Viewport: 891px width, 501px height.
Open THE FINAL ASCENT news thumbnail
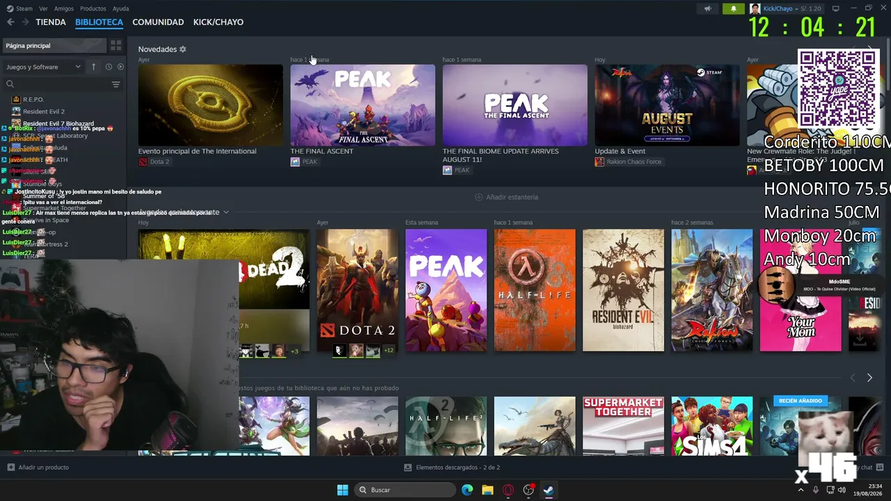[x=363, y=105]
